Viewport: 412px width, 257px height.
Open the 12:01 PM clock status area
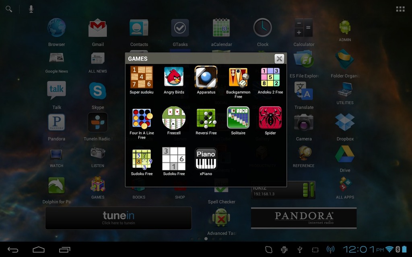pyautogui.click(x=363, y=249)
